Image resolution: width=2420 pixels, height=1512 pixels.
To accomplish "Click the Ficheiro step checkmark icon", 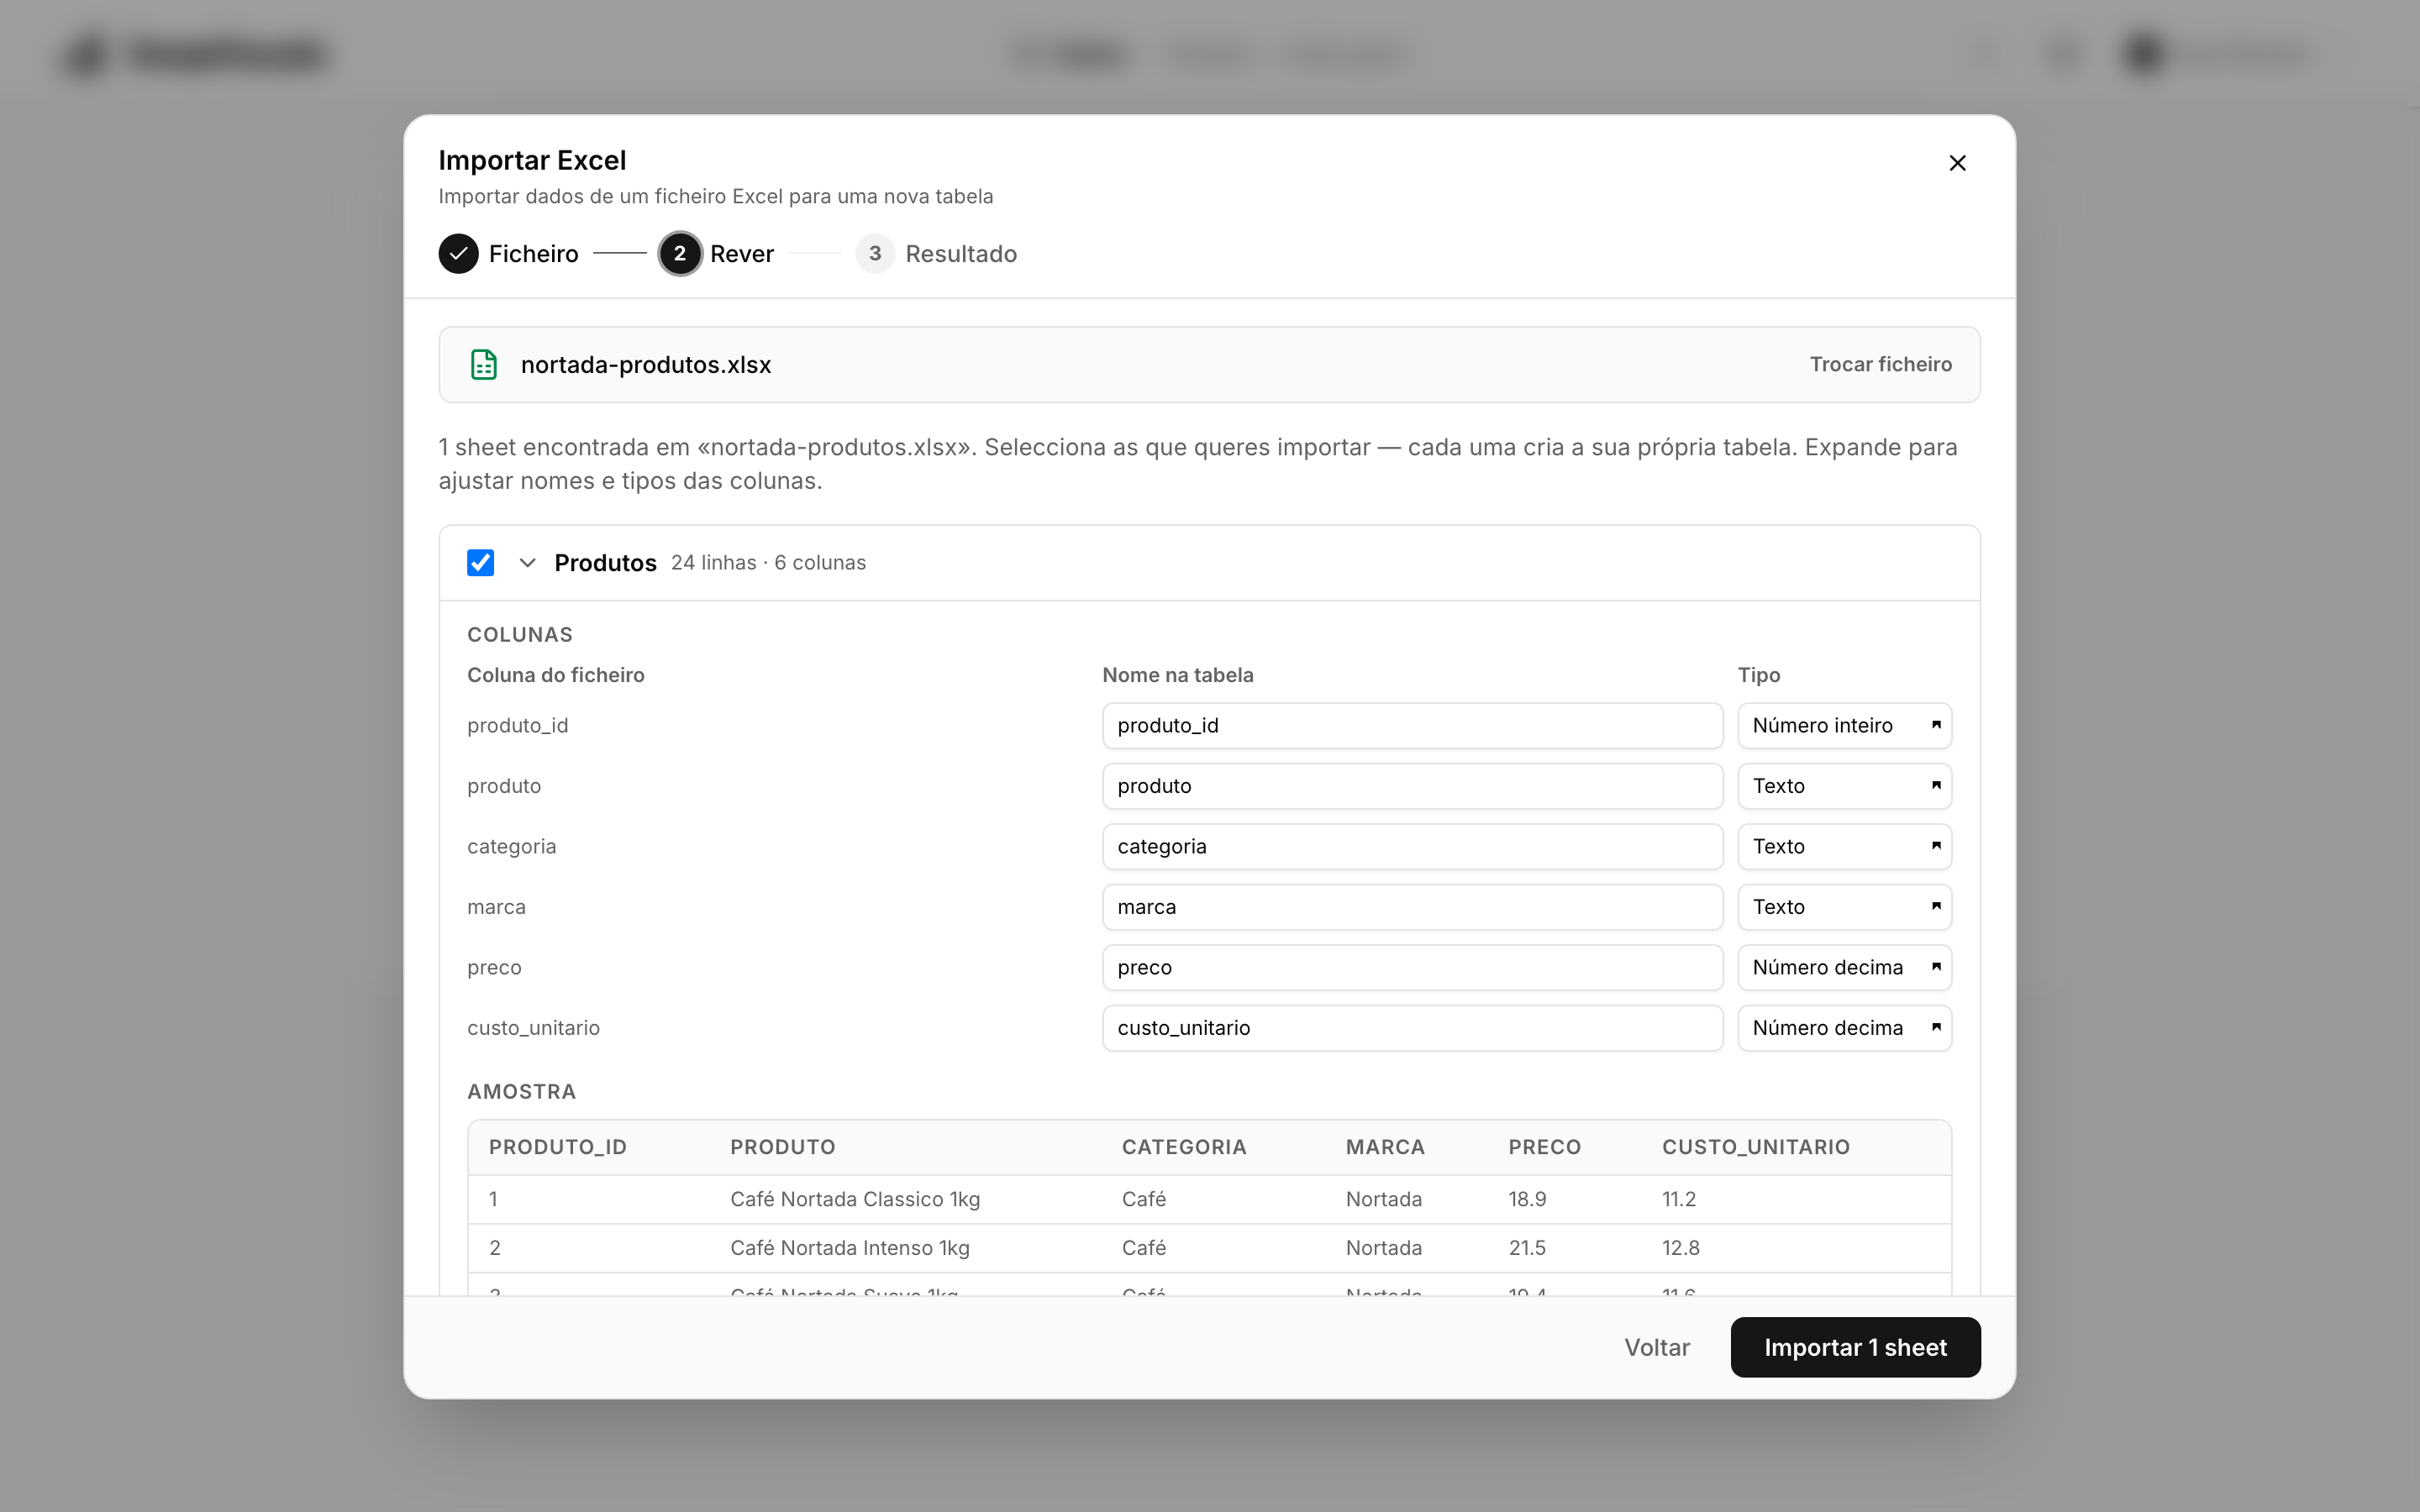I will tap(458, 254).
